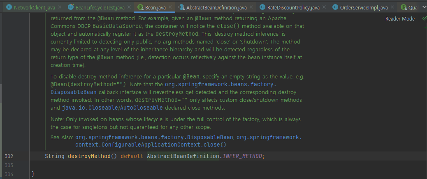Click the @Bean(destroyMethod="") code snippet in docs
The image size is (427, 179).
point(88,84)
